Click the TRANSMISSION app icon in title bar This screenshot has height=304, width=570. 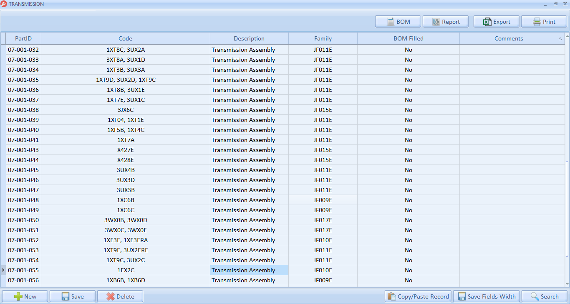click(4, 4)
